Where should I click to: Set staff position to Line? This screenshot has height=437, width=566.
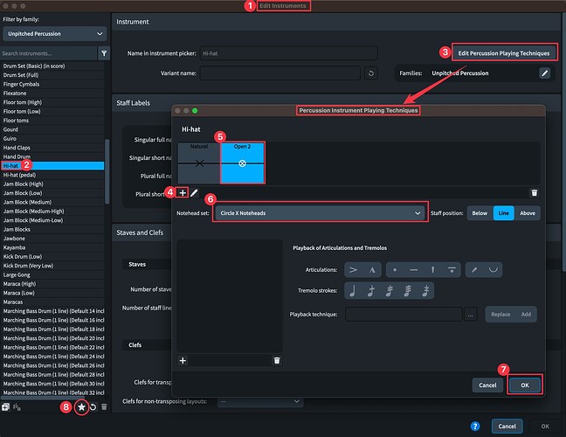pyautogui.click(x=504, y=213)
